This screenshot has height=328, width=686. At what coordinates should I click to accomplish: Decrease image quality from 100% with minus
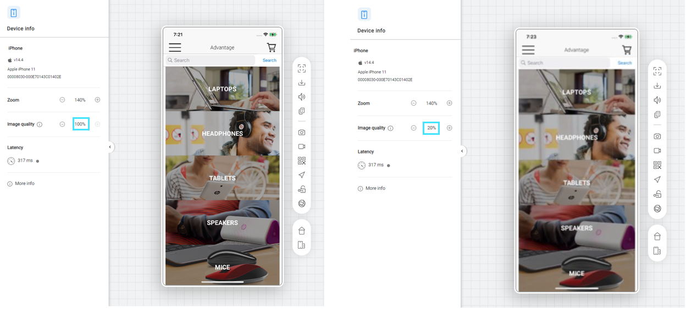pyautogui.click(x=62, y=124)
